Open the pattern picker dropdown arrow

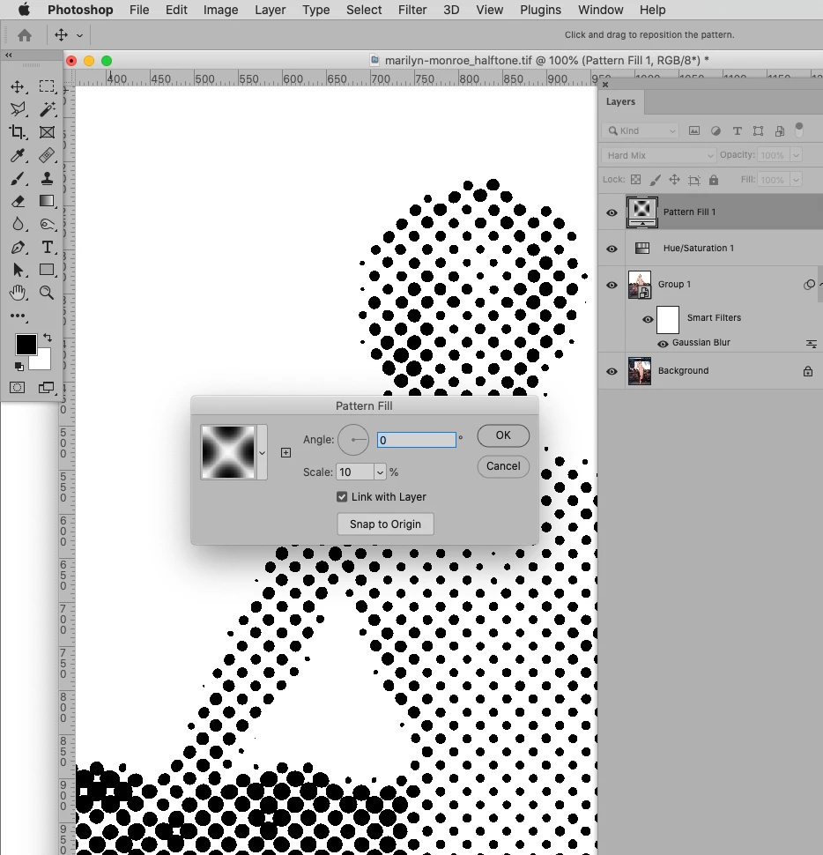[263, 452]
